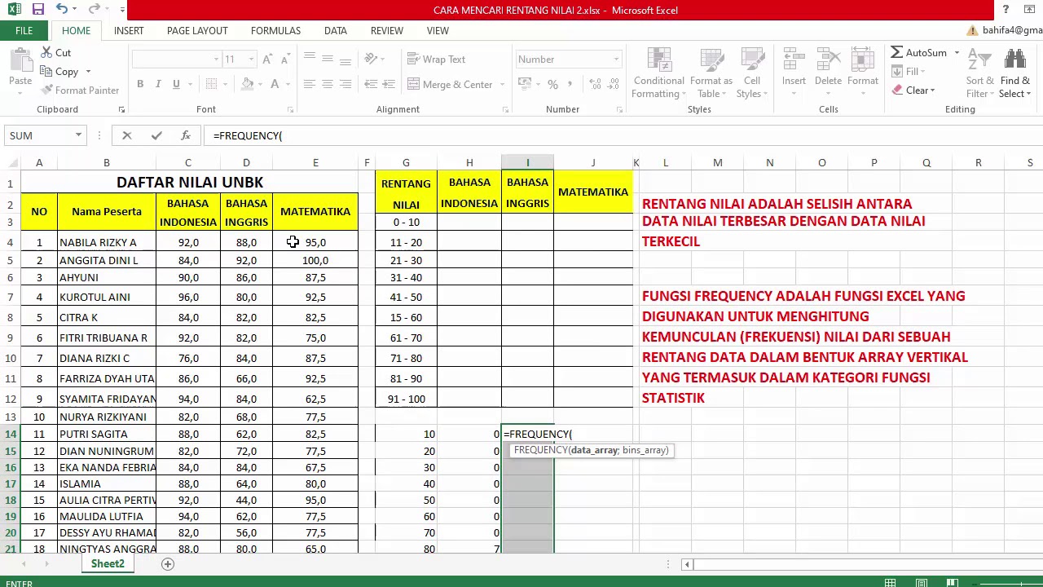Click the Cut scissors option

[x=55, y=53]
